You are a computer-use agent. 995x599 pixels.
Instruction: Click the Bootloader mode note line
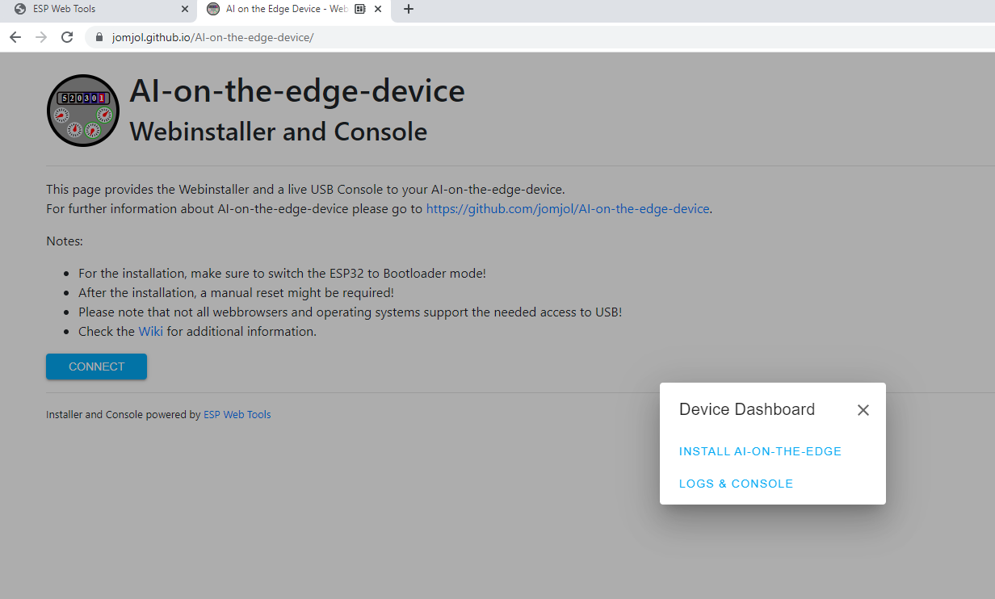coord(282,273)
